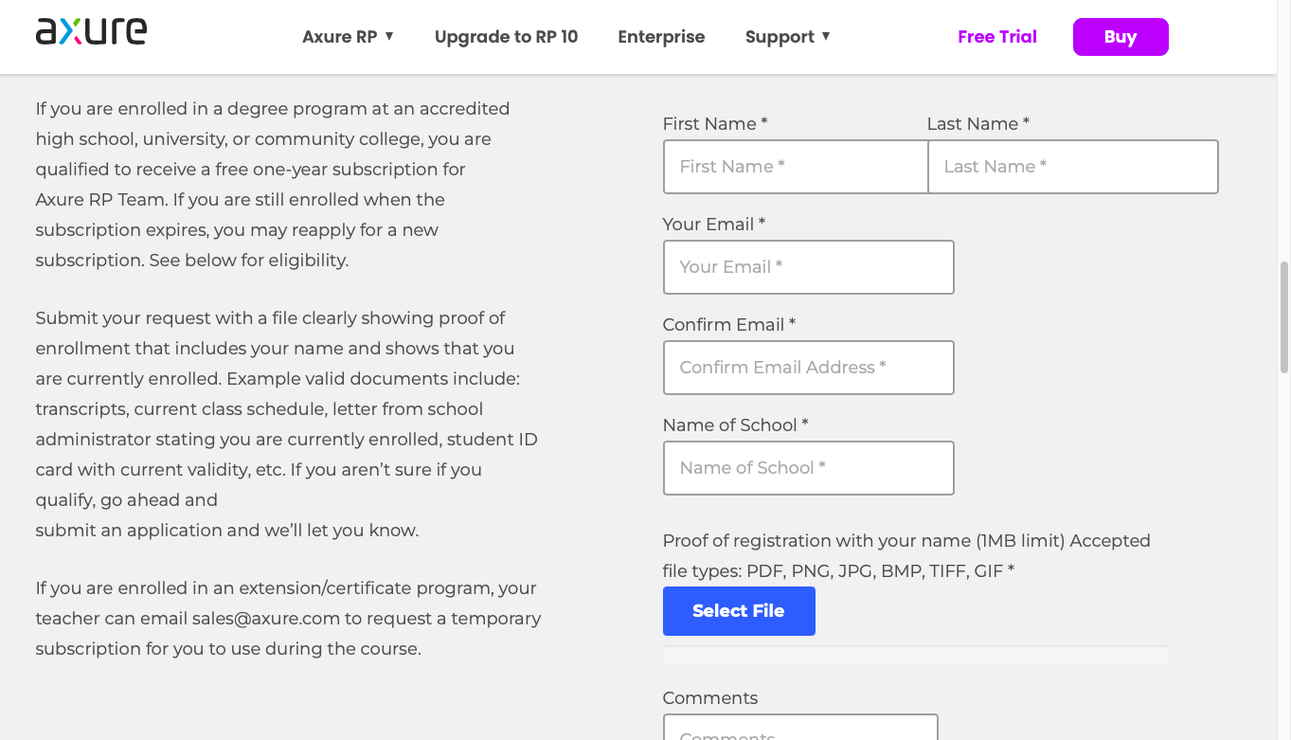
Task: Select the Name of School field
Action: 809,468
